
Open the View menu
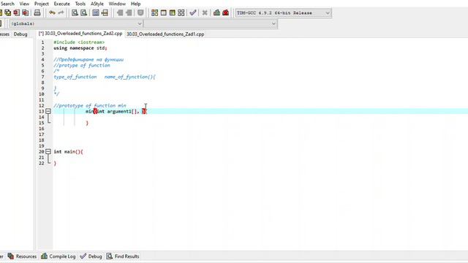click(x=24, y=4)
